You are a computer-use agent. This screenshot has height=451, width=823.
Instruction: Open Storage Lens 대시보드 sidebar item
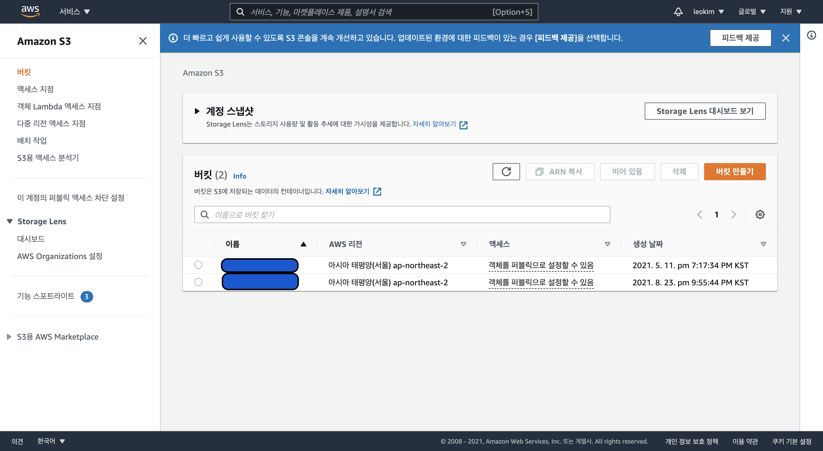31,238
